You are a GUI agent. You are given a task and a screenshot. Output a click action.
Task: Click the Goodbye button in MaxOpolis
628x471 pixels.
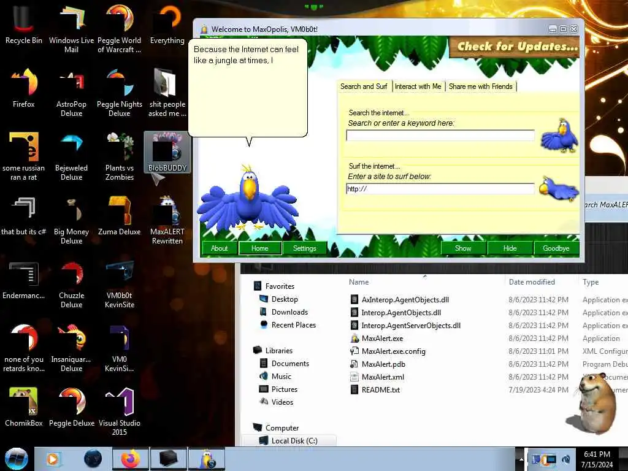pos(556,248)
